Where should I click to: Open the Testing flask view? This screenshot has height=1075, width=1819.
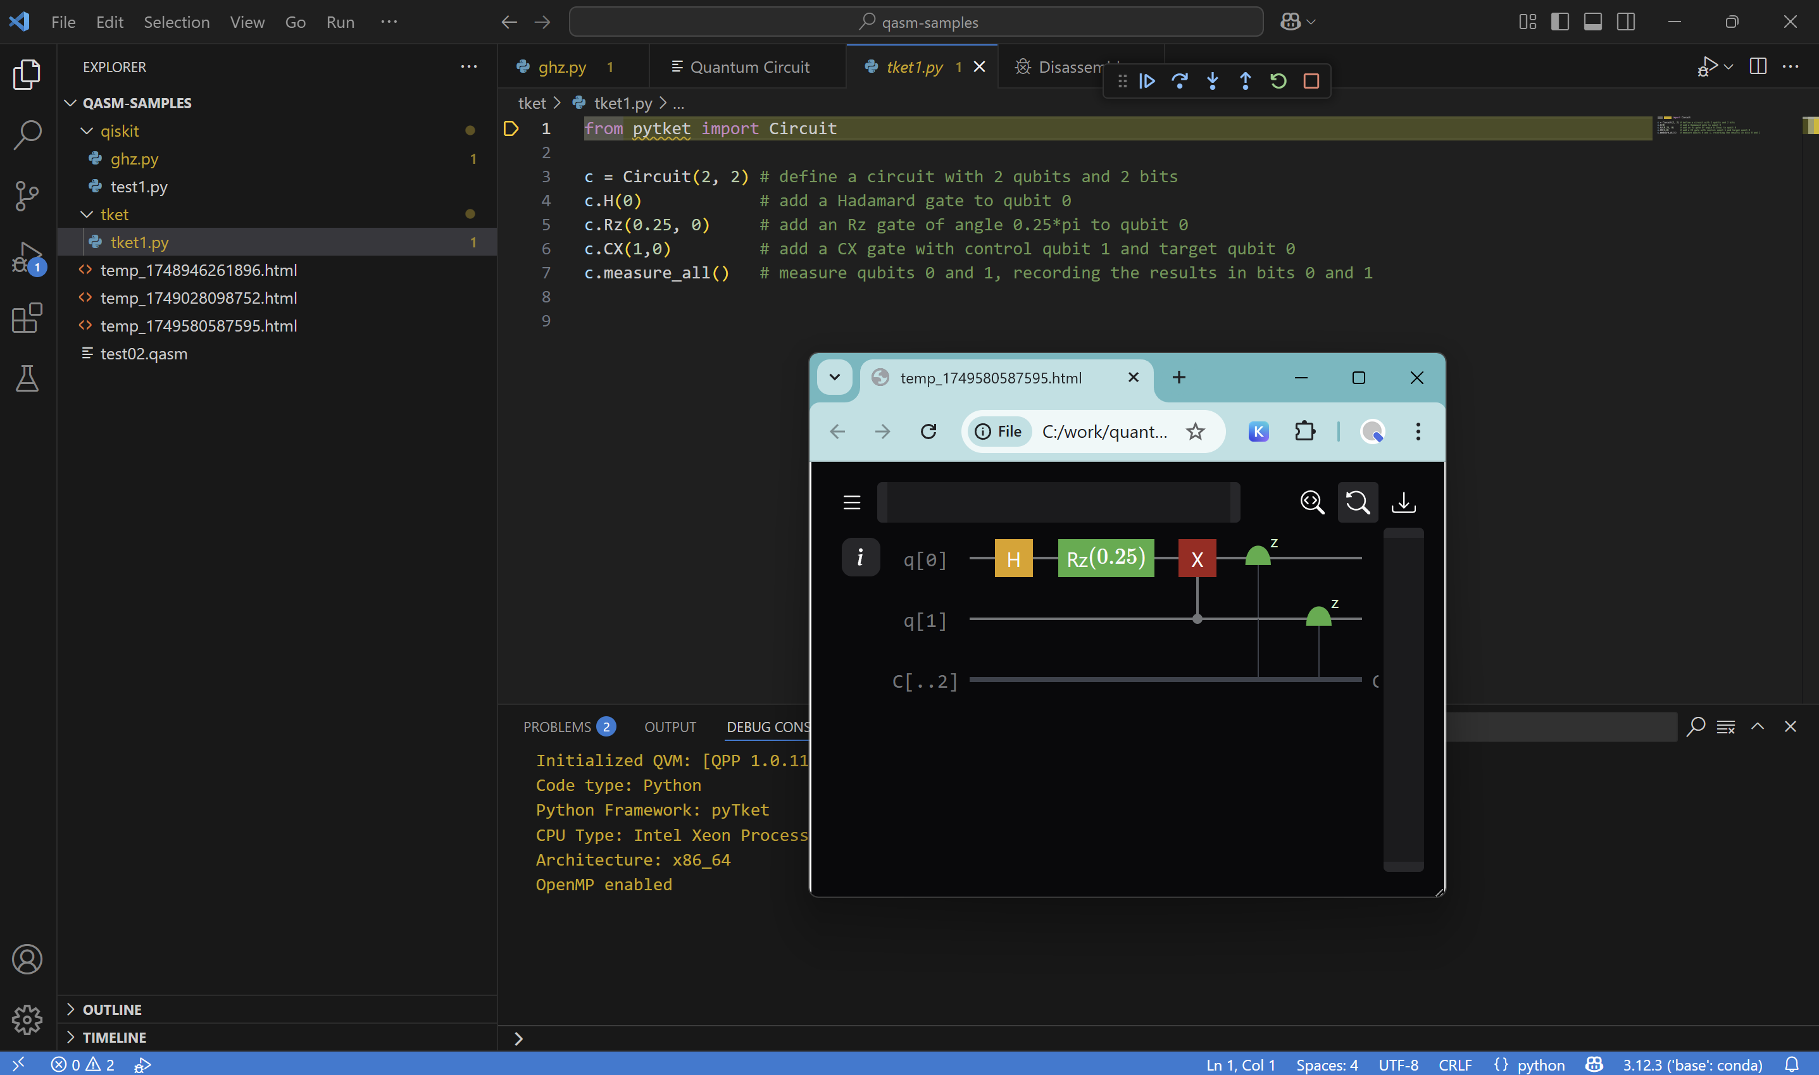tap(27, 378)
